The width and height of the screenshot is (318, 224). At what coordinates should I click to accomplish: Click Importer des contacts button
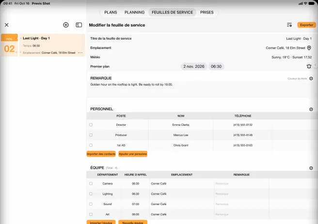click(x=101, y=154)
